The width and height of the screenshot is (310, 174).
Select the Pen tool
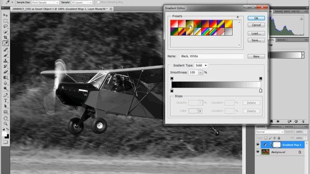point(5,95)
